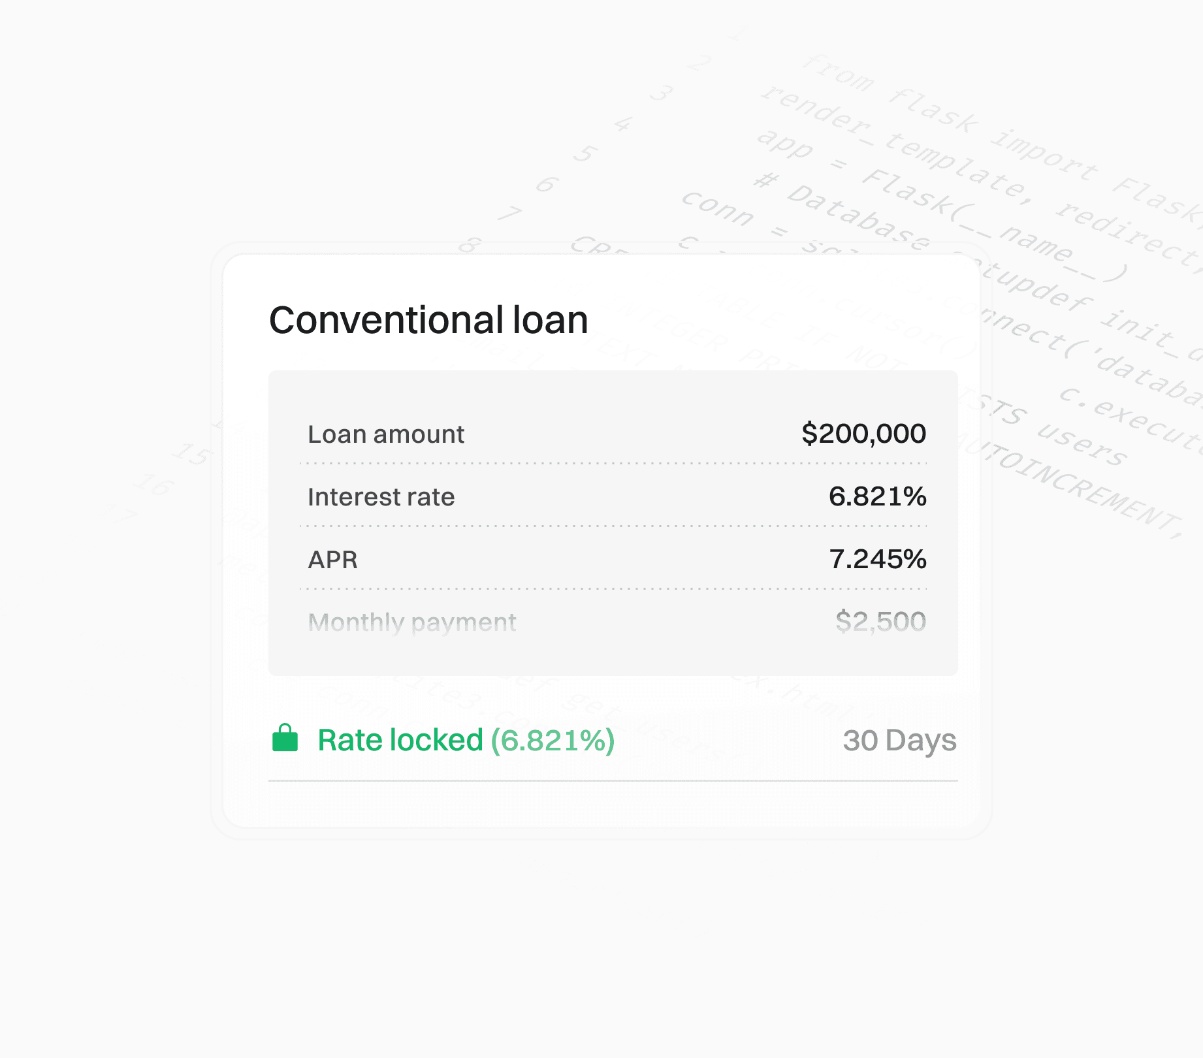
Task: Click the dotted separator below Interest rate
Action: click(x=613, y=526)
